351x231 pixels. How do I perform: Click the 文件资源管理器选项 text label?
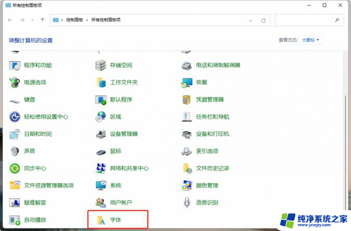[x=49, y=185]
